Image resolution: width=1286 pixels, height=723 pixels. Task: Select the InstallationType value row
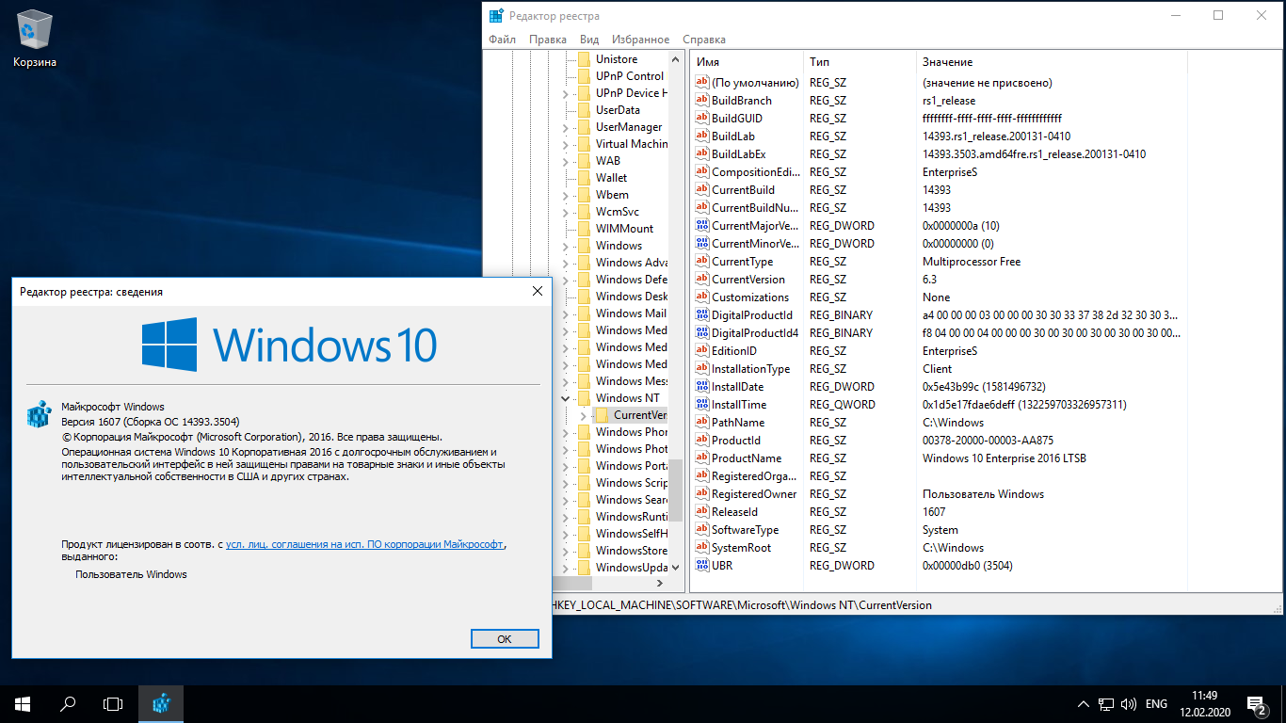click(x=940, y=369)
